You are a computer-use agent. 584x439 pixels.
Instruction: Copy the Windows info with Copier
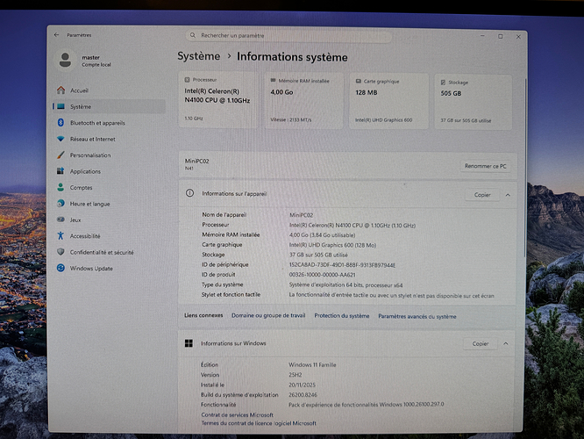[x=480, y=343]
